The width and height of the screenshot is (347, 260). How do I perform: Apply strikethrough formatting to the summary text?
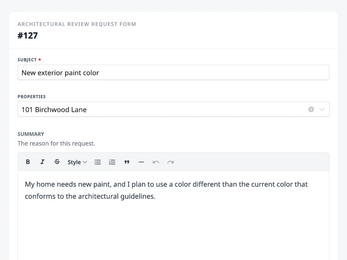tap(57, 162)
